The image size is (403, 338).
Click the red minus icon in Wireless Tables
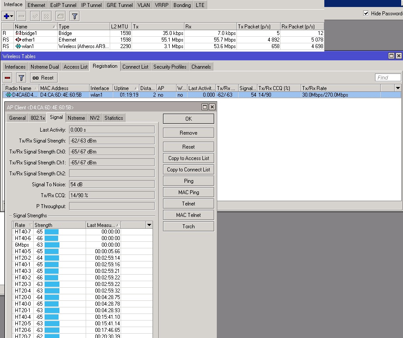pyautogui.click(x=7, y=78)
